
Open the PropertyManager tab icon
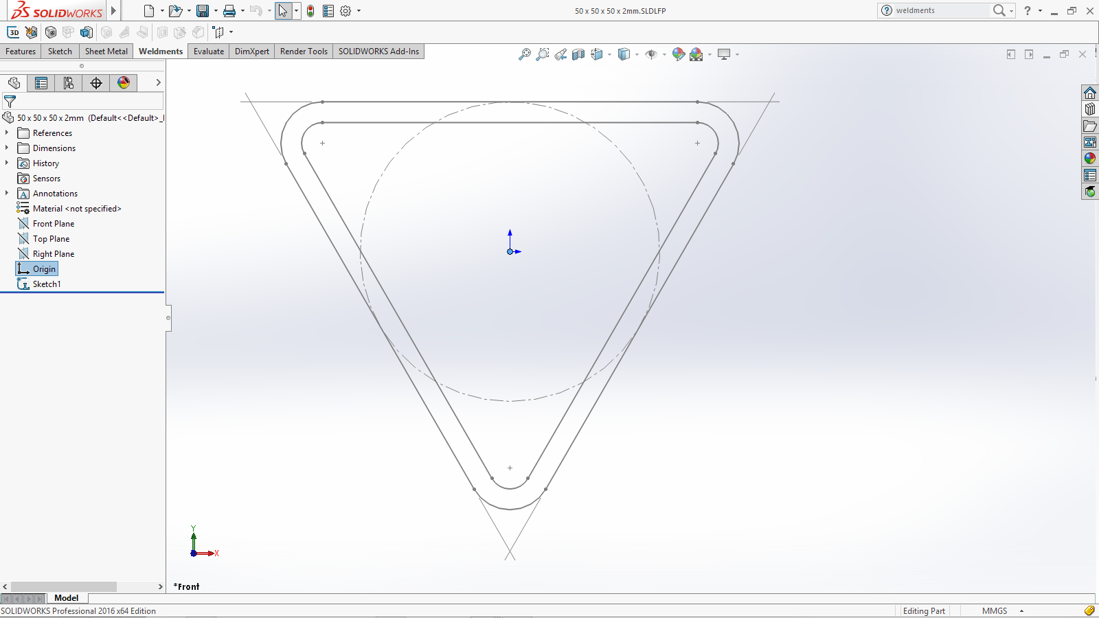(41, 83)
